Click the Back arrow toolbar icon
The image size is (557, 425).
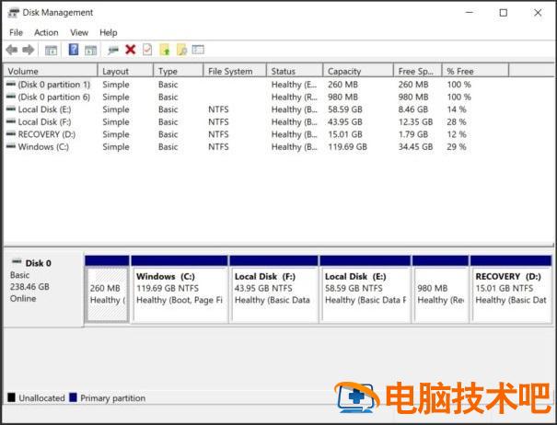(12, 50)
